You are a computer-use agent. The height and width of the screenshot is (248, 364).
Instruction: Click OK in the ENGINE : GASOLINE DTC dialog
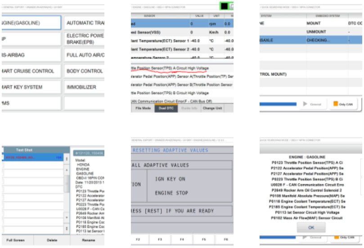click(x=311, y=228)
